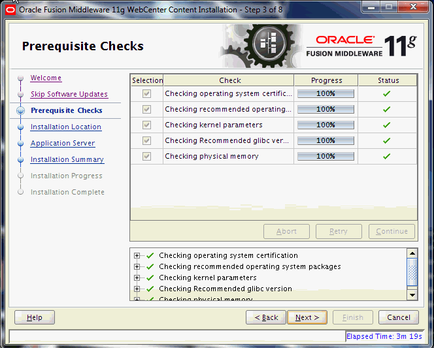Screen dimensions: 434x348
Task: Select Prerequisite Checks in the navigation
Action: click(x=67, y=110)
